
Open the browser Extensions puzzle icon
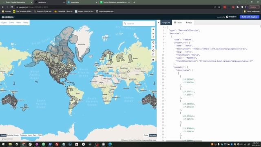click(x=237, y=7)
